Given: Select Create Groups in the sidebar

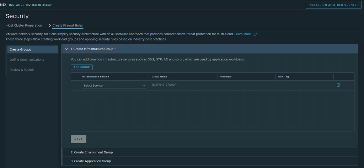Looking at the screenshot, I should click(20, 49).
